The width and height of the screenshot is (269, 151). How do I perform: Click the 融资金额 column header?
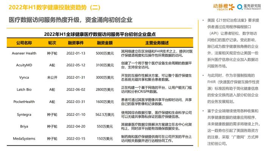105,43
